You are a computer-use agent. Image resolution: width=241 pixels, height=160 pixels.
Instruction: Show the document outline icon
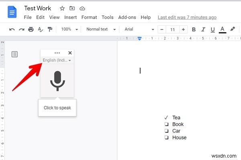point(14,54)
